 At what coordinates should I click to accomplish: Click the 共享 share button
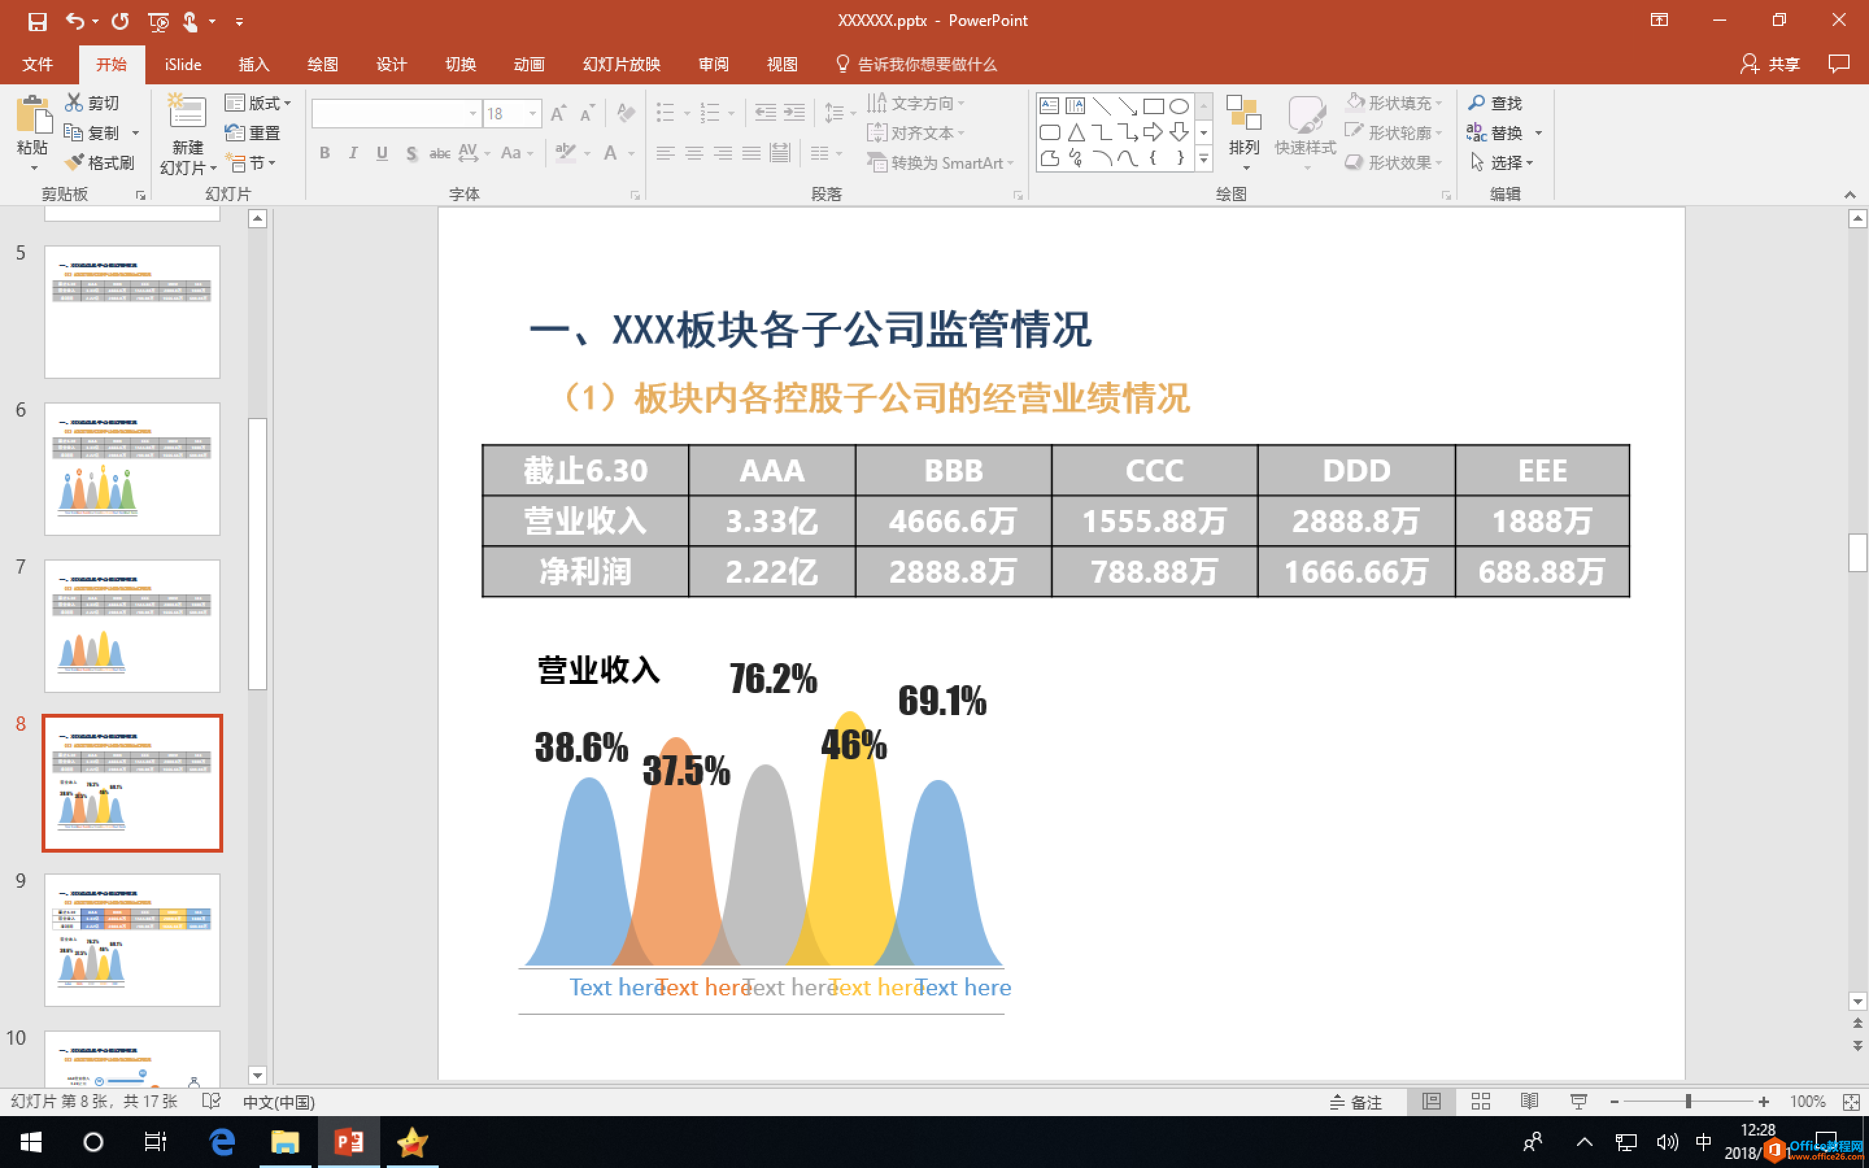pos(1769,64)
